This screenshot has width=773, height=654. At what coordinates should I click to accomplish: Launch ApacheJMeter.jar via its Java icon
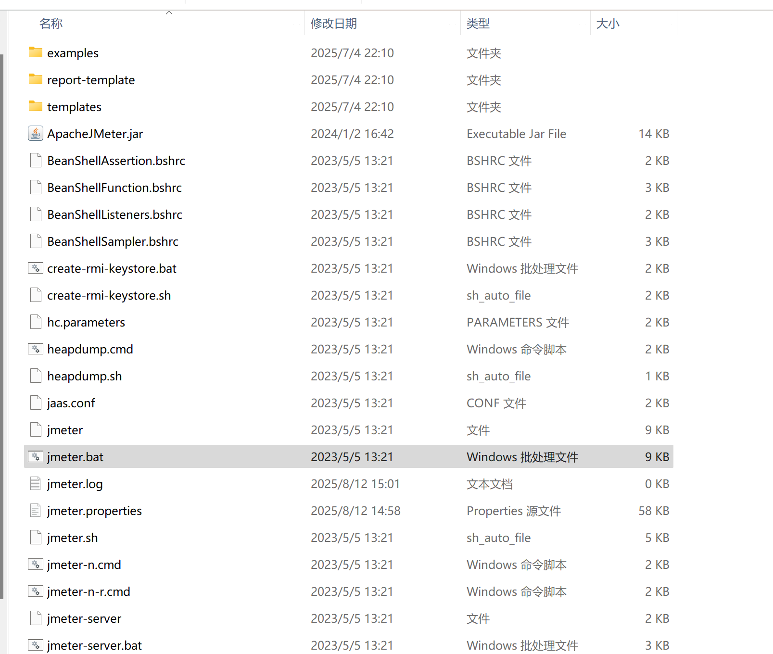point(35,133)
